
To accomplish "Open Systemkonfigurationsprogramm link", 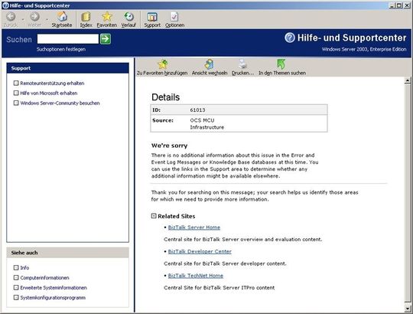I will click(53, 298).
